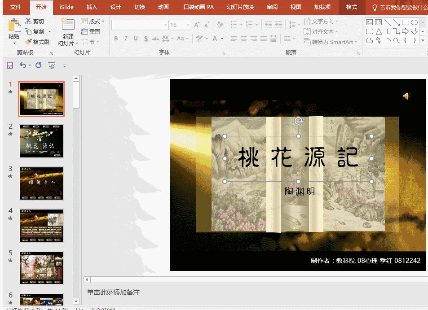This screenshot has height=310, width=428.
Task: Toggle text Shadow (S) formatting
Action: click(x=146, y=39)
